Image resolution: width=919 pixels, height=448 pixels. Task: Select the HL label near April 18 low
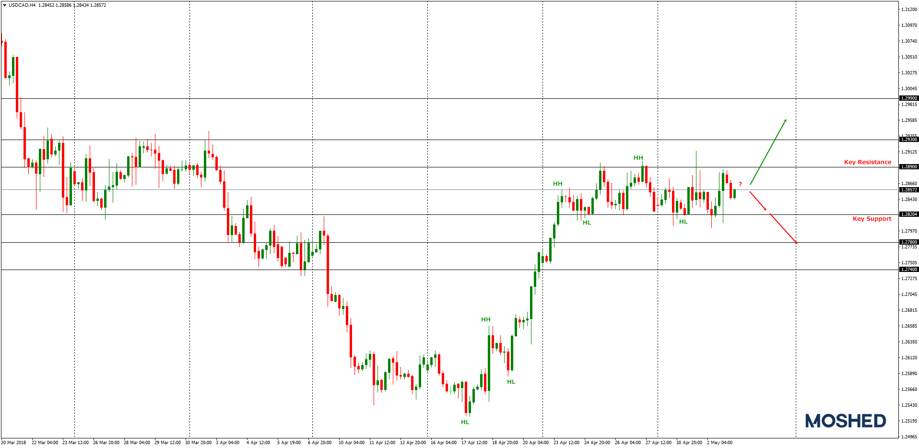click(x=511, y=382)
